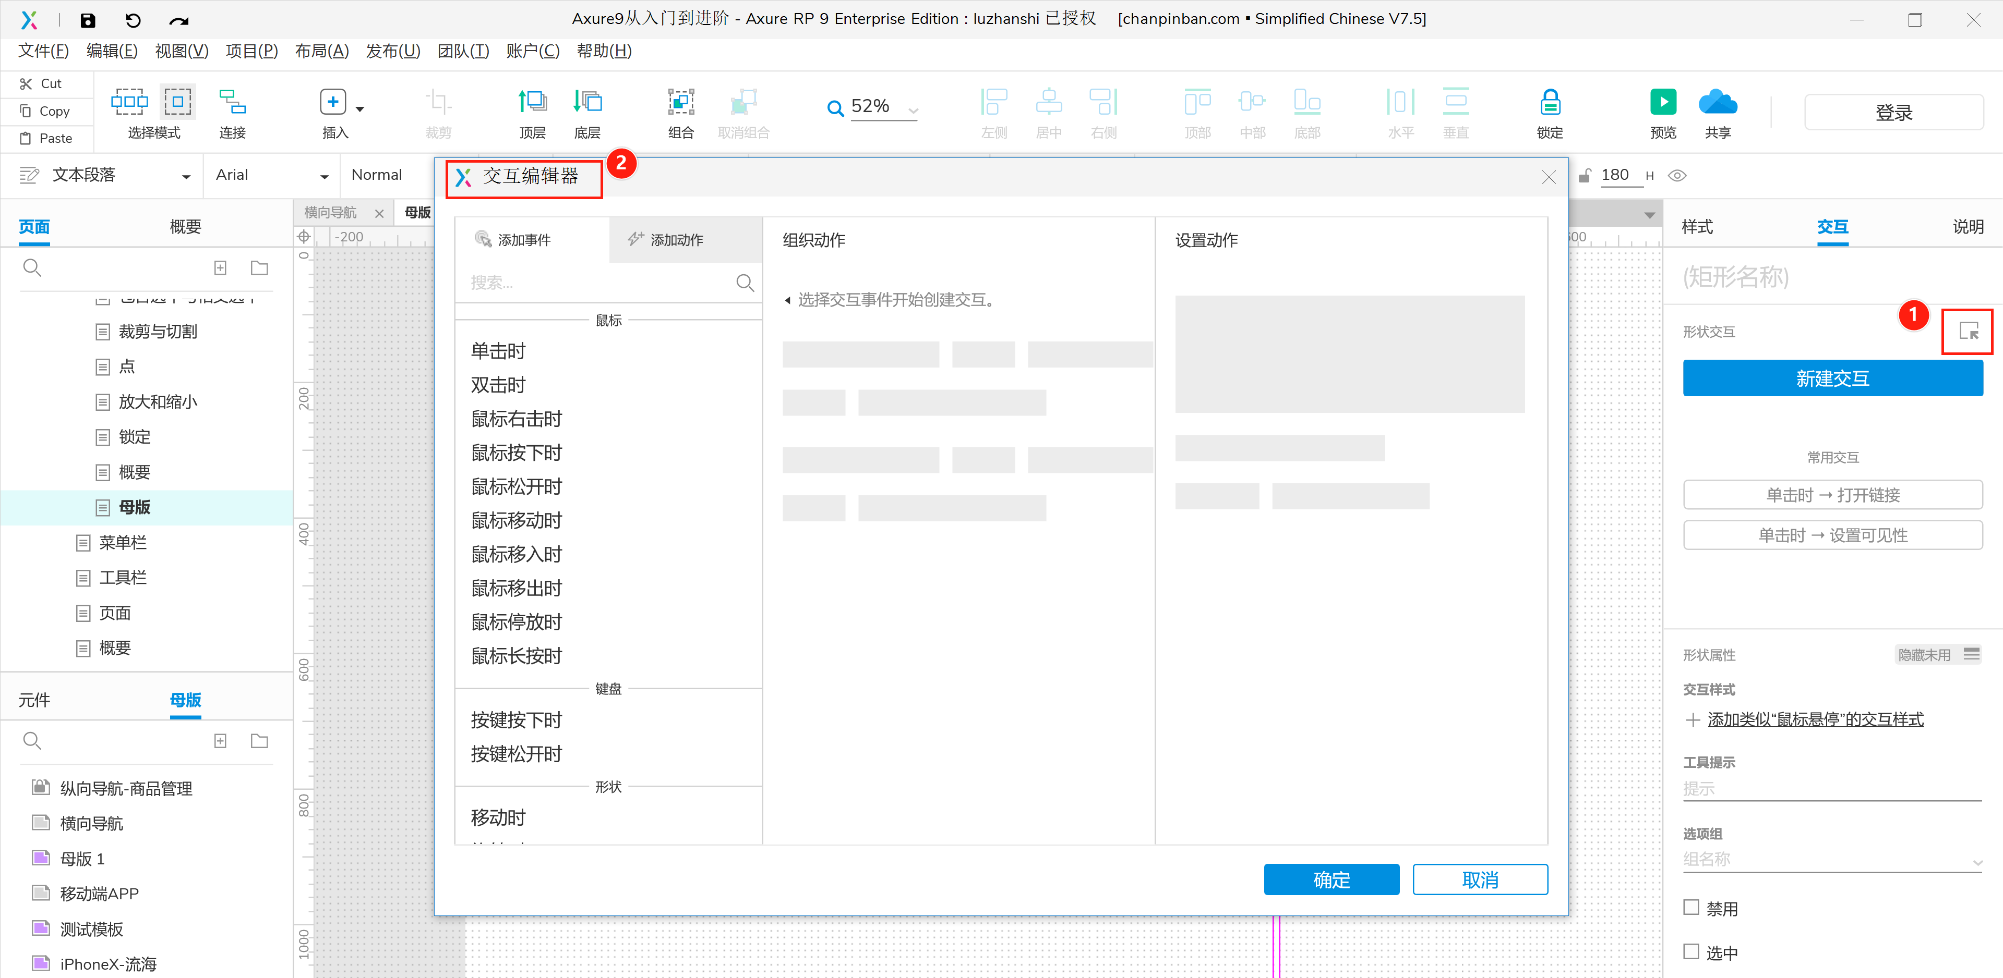This screenshot has width=2003, height=978.
Task: Select the 单击时 mouse event
Action: (x=498, y=351)
